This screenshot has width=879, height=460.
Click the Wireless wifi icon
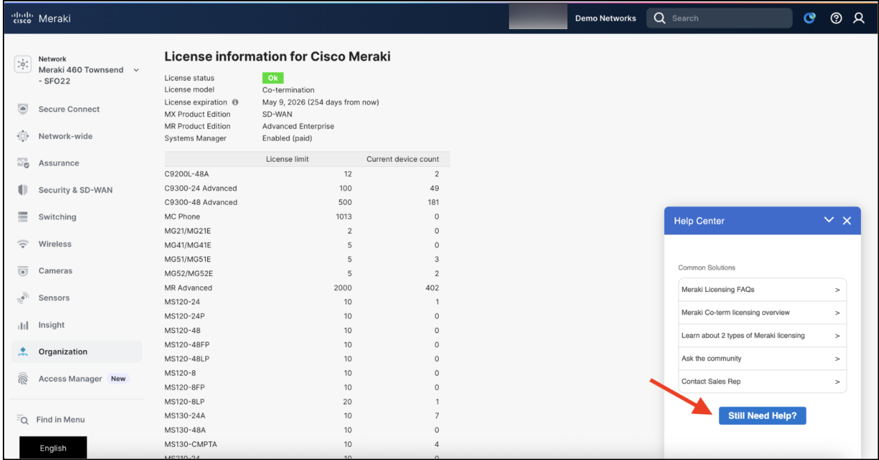pos(23,244)
